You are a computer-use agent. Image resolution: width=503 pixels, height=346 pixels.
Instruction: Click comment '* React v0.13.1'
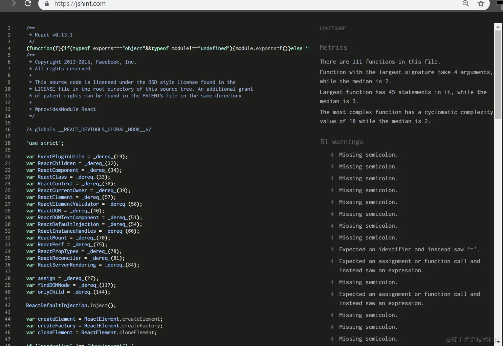[x=51, y=35]
